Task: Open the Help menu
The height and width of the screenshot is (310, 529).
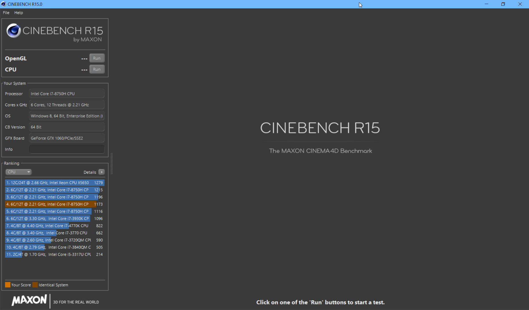Action: pos(19,13)
